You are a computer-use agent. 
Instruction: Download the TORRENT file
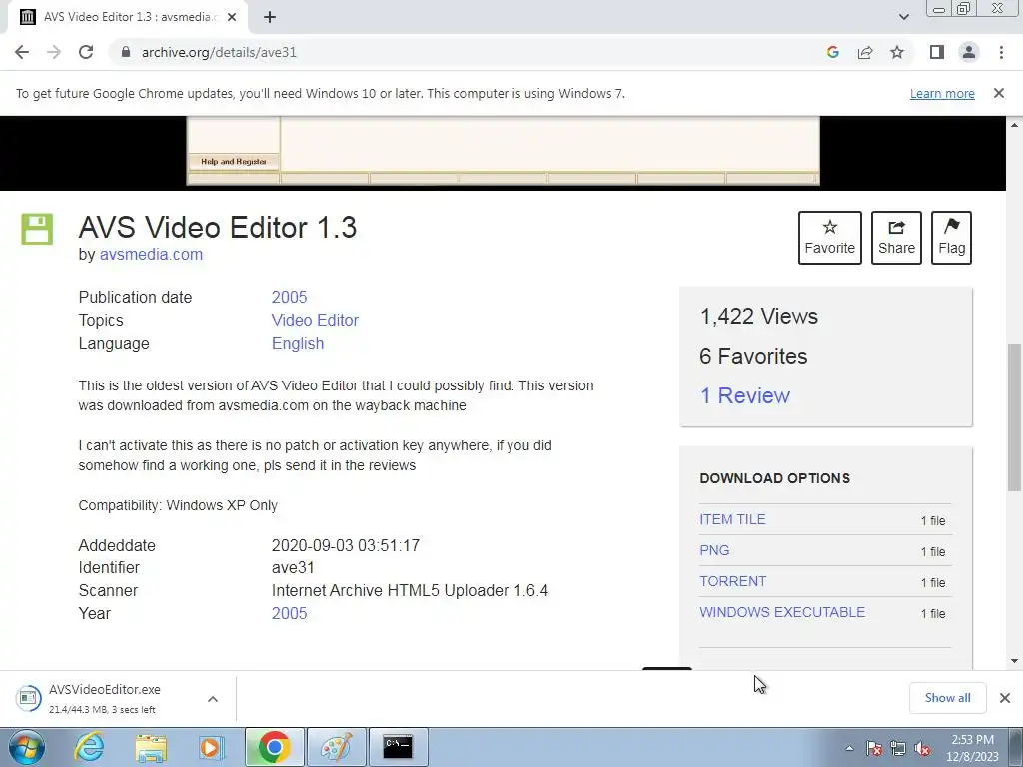pyautogui.click(x=732, y=581)
